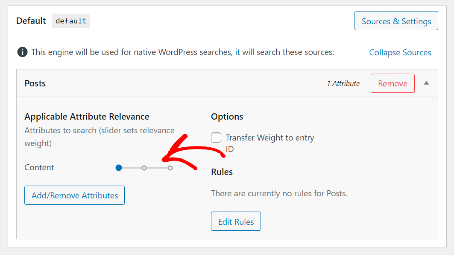
Task: Click the Rules section heading
Action: click(222, 172)
